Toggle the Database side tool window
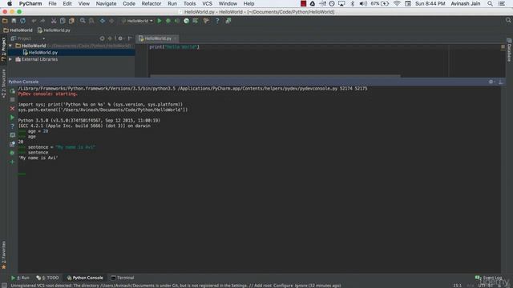513x288 pixels. [510, 50]
